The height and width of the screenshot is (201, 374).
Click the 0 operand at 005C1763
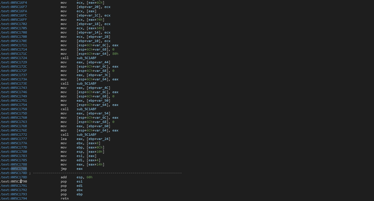[114, 122]
